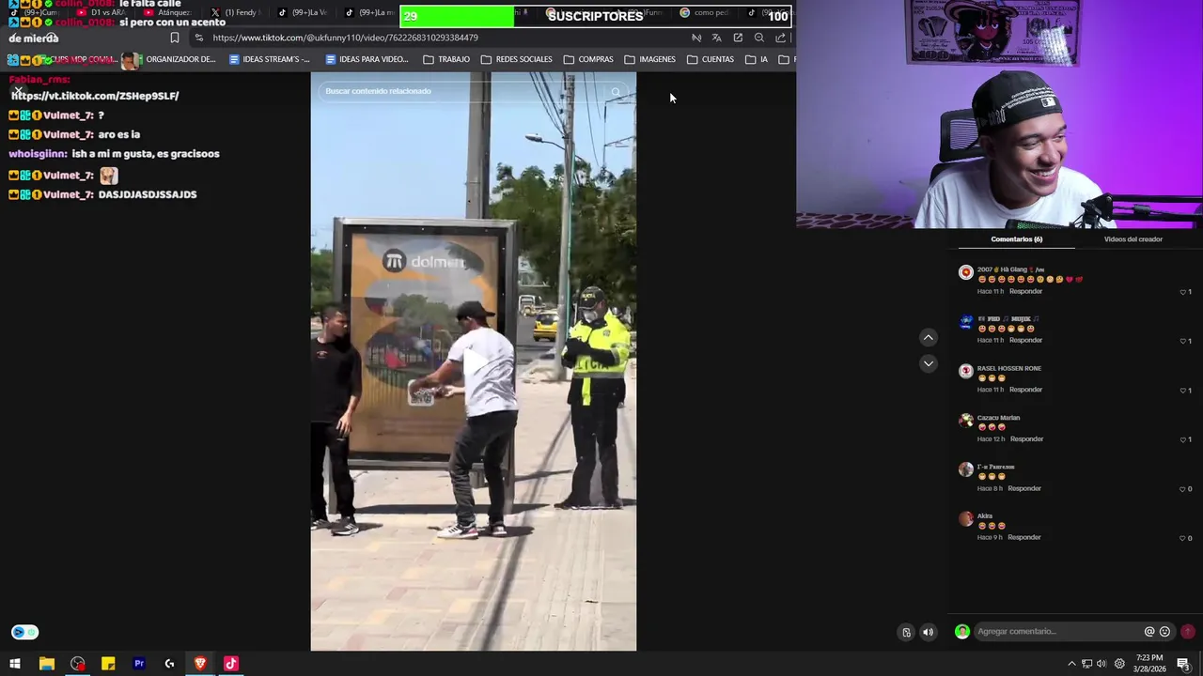Reply to RASEL HOSSEN RONE's comment
This screenshot has height=676, width=1203.
(x=1025, y=390)
